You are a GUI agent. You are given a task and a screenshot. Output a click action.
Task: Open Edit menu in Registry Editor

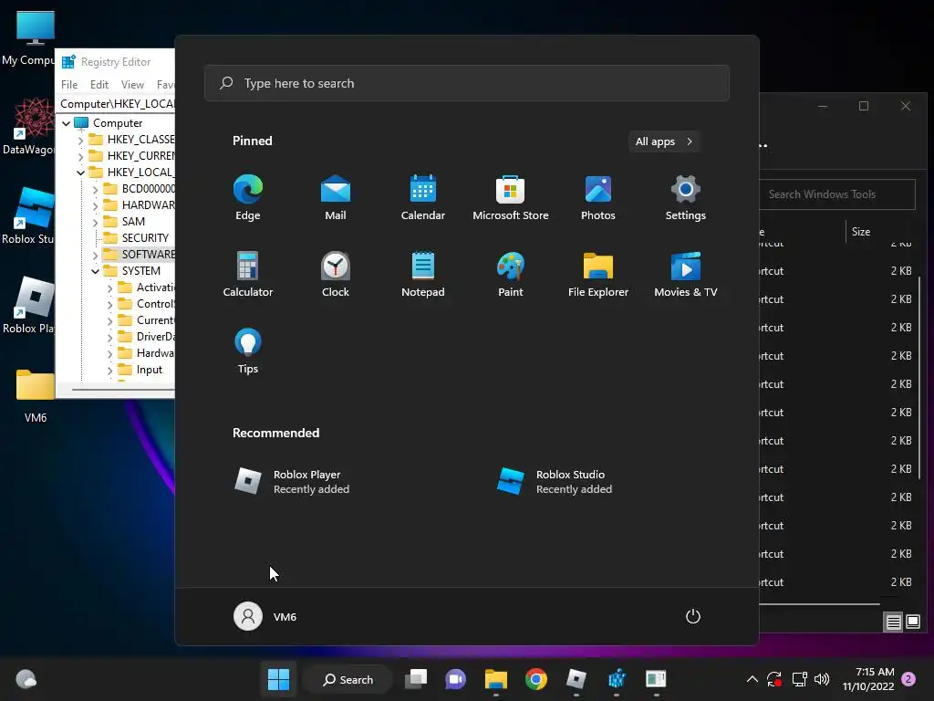click(99, 85)
